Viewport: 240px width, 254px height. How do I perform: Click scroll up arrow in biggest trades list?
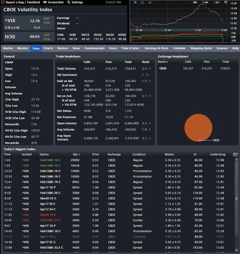236,160
